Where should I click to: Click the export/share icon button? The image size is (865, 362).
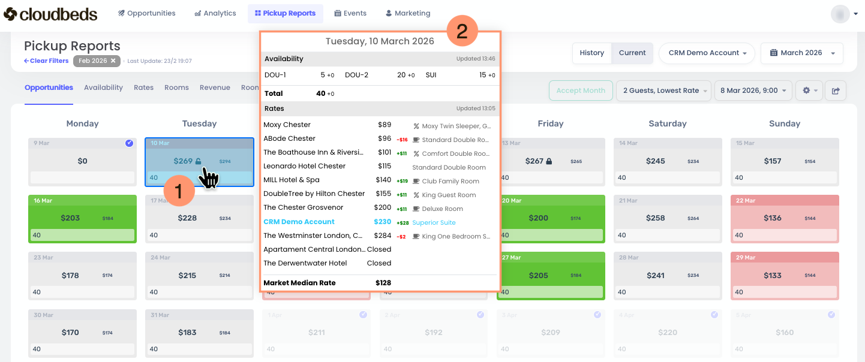click(835, 90)
